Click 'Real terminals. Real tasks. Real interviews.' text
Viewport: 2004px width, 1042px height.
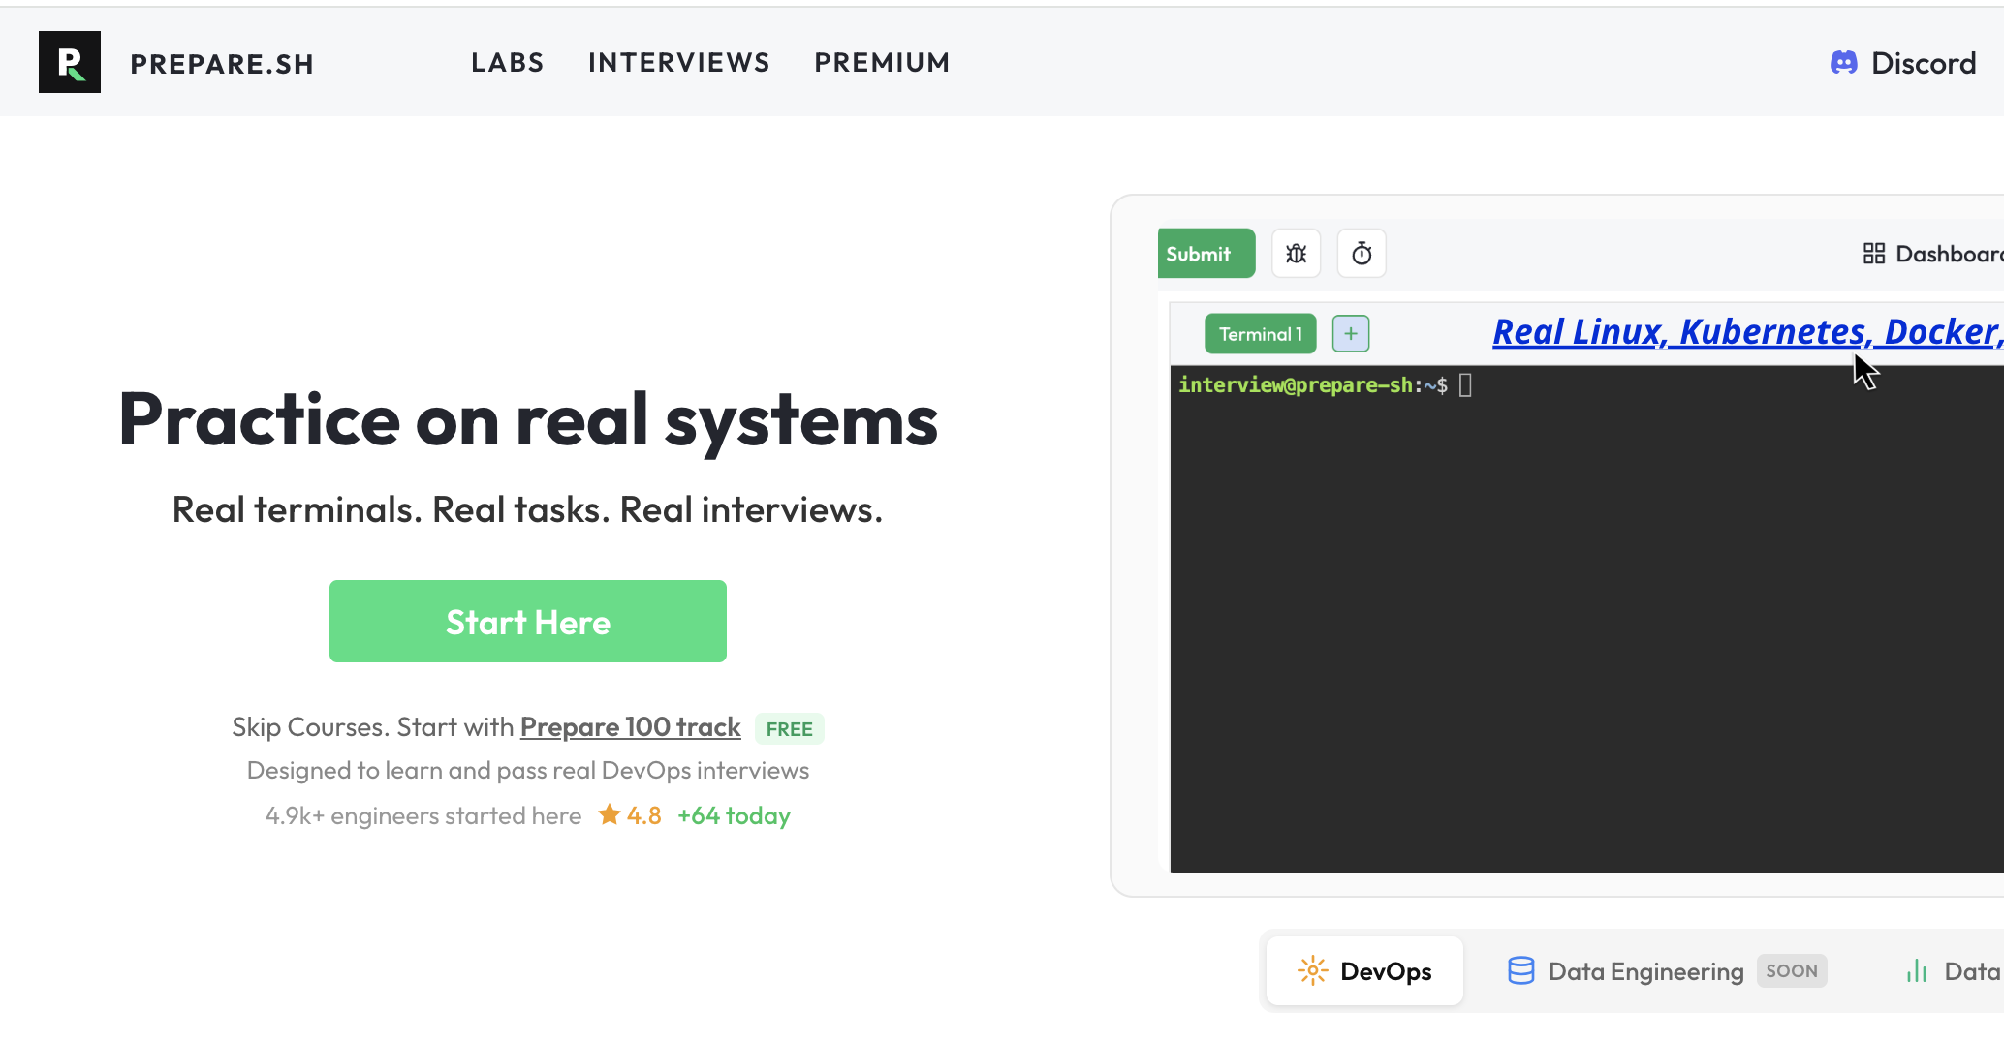pyautogui.click(x=527, y=509)
